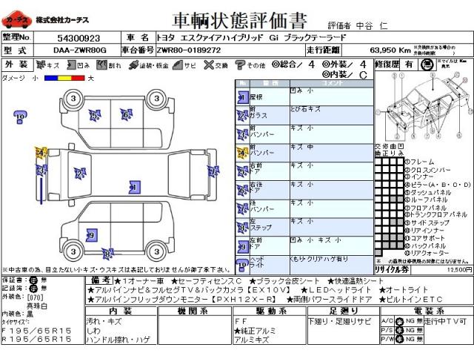Screen dimensions: 474x356
Task: Select circled OK in the P/W row
Action: point(400,340)
